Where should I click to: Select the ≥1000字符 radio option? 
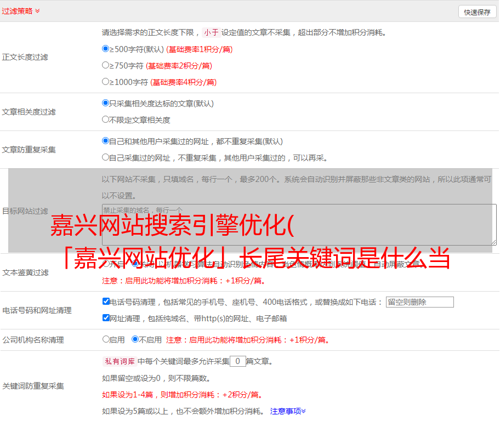[106, 81]
